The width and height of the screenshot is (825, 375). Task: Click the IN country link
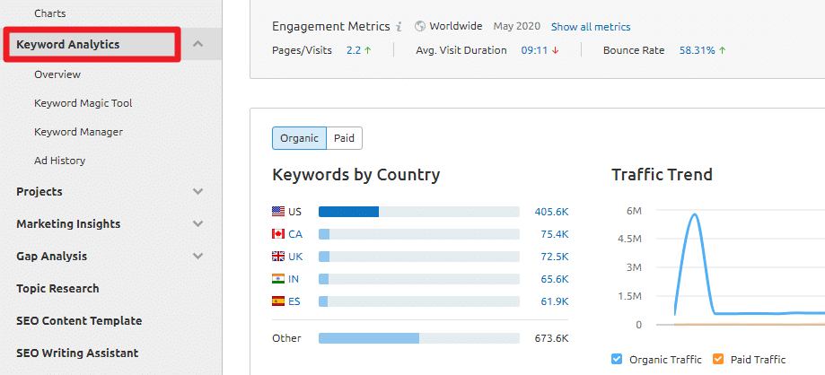[294, 279]
